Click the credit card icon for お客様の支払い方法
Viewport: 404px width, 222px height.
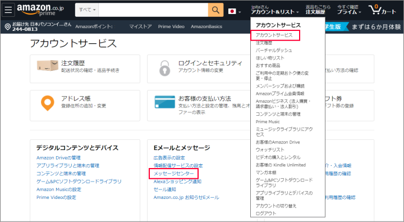(x=164, y=102)
